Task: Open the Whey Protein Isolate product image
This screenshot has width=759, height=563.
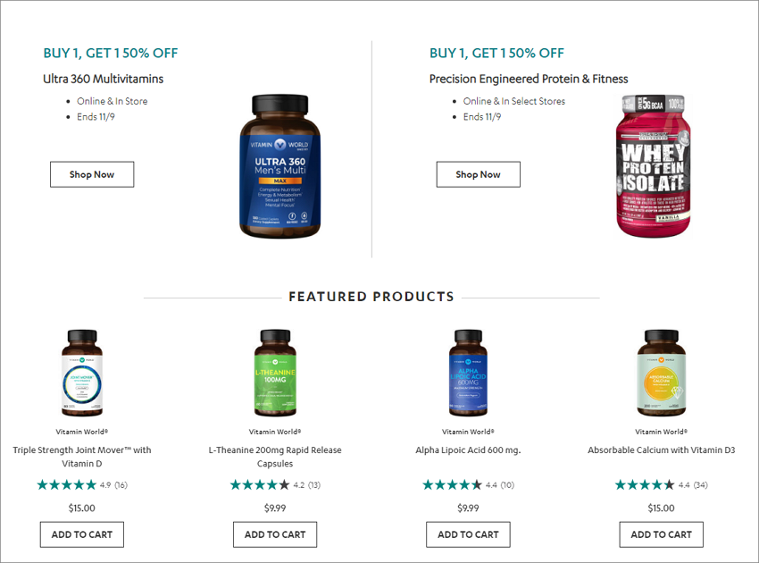Action: (x=653, y=166)
